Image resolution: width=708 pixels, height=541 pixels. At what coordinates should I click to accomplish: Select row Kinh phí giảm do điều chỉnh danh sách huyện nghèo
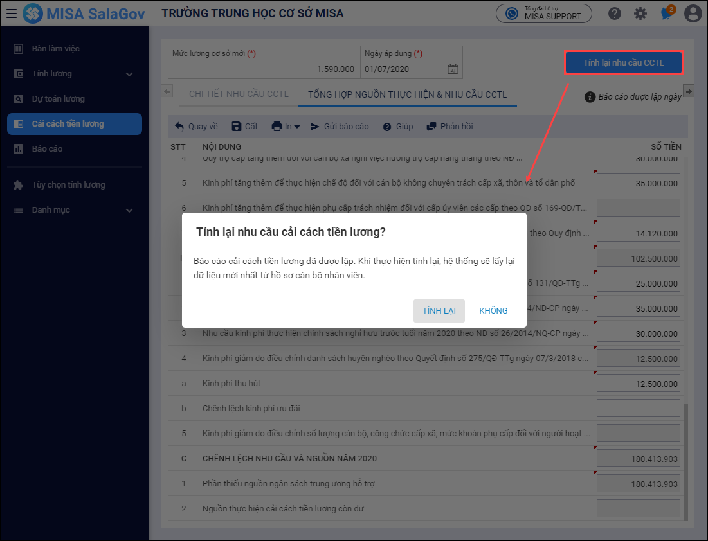coord(424,359)
